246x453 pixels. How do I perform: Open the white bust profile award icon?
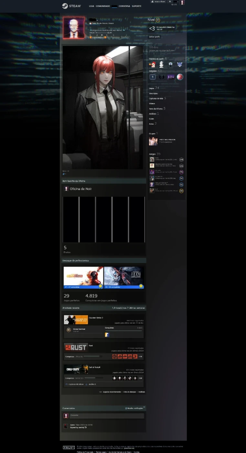[x=161, y=64]
